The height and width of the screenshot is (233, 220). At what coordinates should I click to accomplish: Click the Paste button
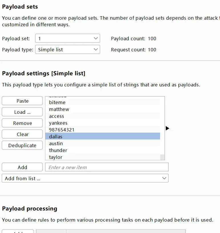[22, 101]
